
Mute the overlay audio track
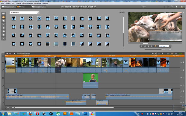(181, 86)
